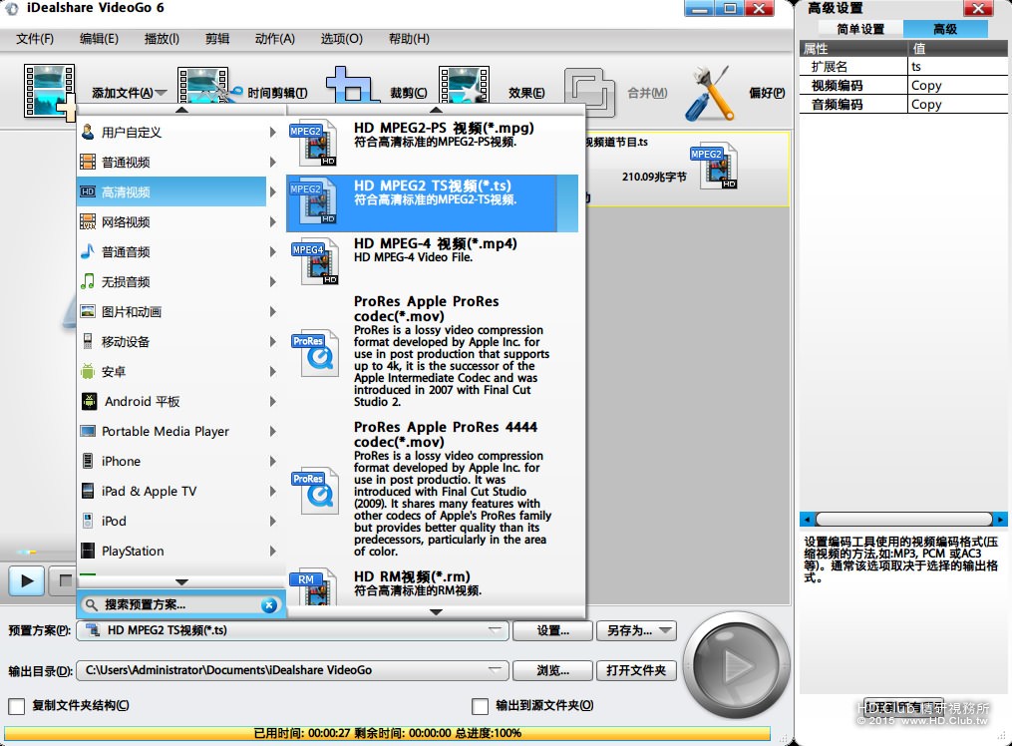Open the 动作(A) menu
1012x746 pixels.
(x=275, y=39)
